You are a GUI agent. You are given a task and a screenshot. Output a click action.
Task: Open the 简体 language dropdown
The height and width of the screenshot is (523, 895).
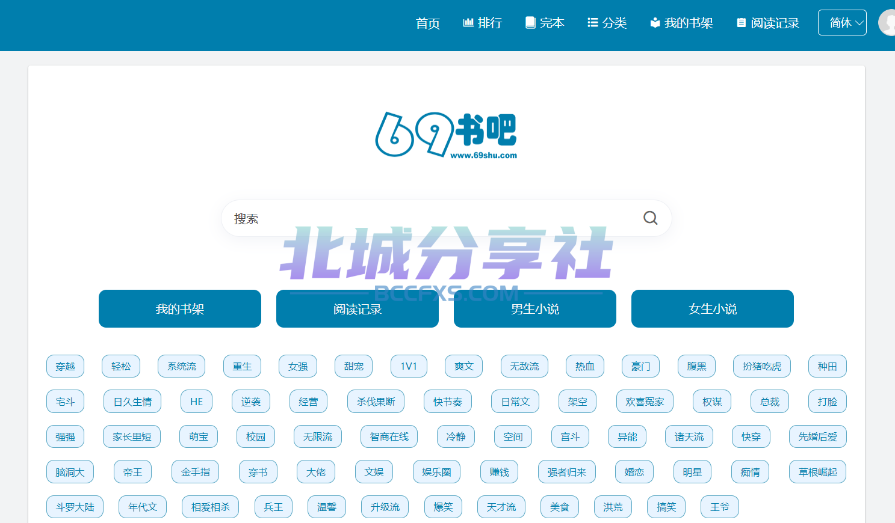(842, 23)
